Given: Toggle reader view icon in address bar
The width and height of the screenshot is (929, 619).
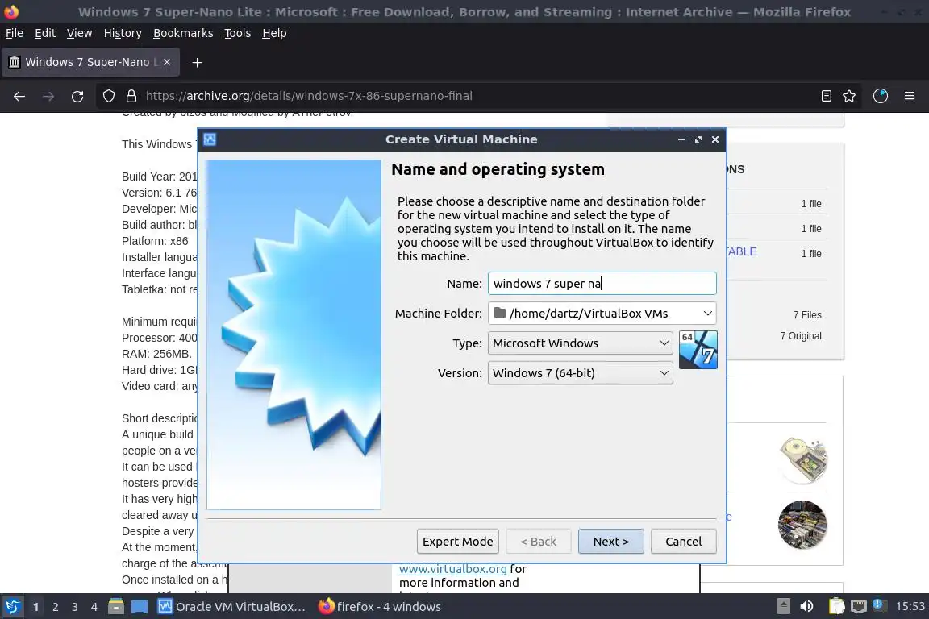Looking at the screenshot, I should point(826,96).
